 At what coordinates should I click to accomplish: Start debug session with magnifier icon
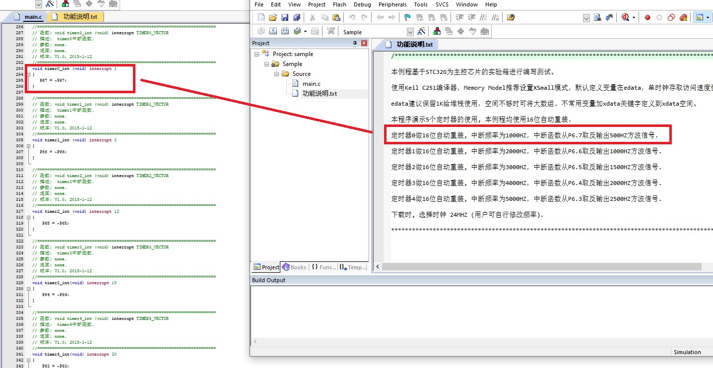tap(625, 17)
